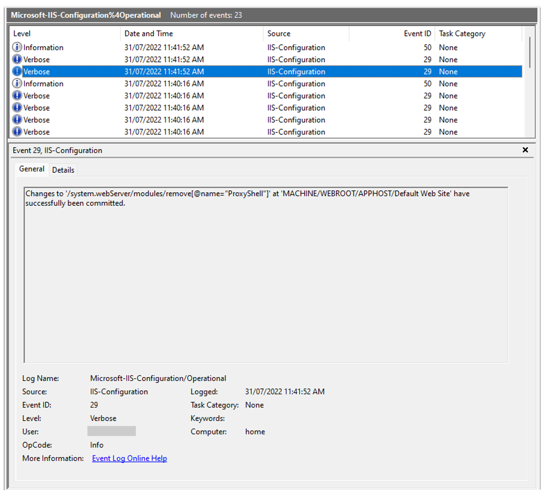Click the Verbose icon on the second event row
Viewport: 543px width, 493px height.
pyautogui.click(x=17, y=59)
